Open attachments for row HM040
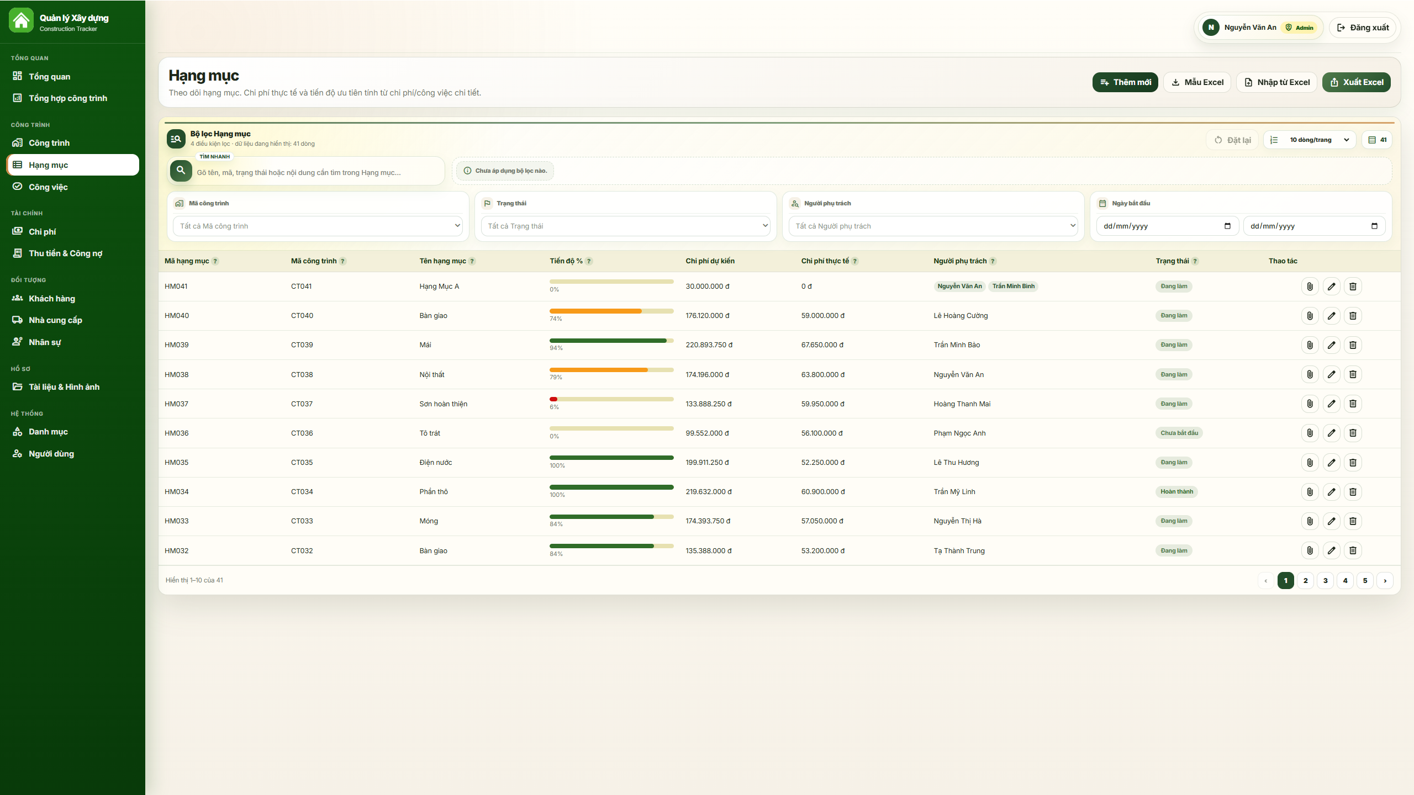 [x=1310, y=316]
